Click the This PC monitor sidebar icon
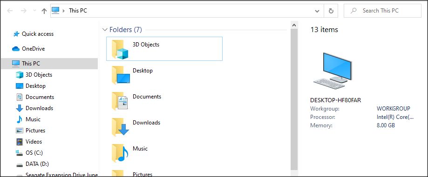The image size is (428, 177). tap(16, 64)
